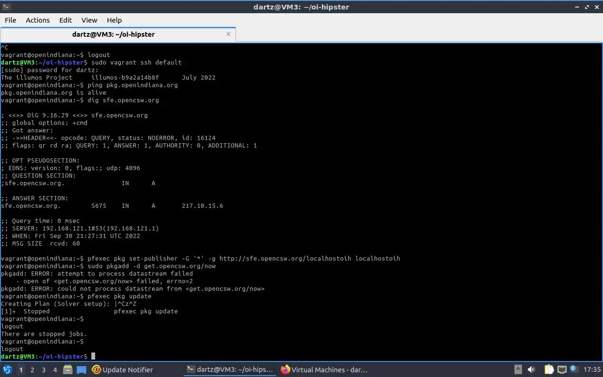Maximize the terminal window
The height and width of the screenshot is (377, 603).
click(x=587, y=7)
